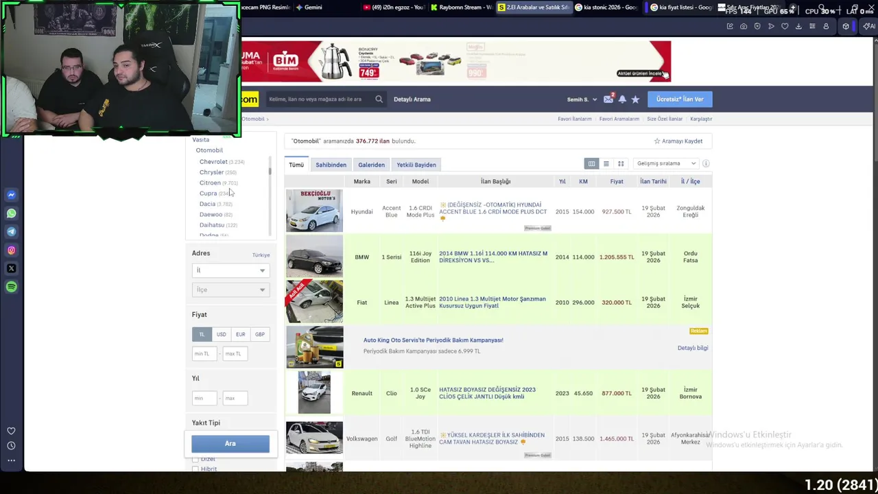The image size is (878, 494).
Task: Open Spotify in browser sidebar
Action: tap(11, 287)
